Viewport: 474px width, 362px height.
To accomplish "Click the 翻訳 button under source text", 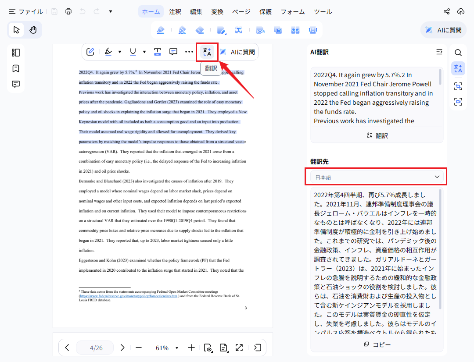I will coord(377,135).
